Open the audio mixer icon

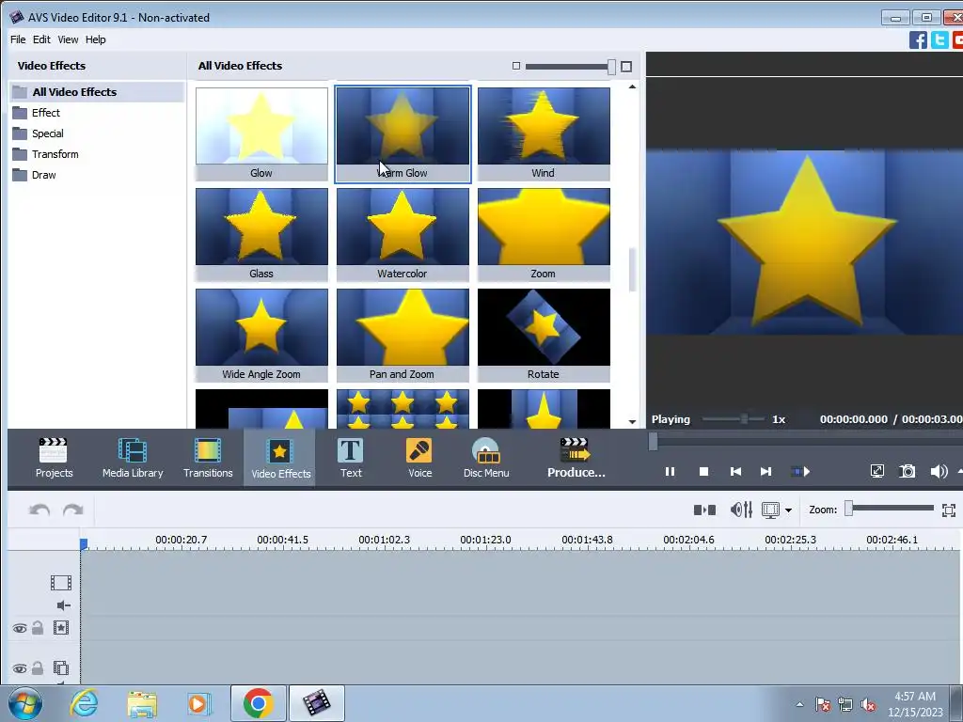point(741,510)
